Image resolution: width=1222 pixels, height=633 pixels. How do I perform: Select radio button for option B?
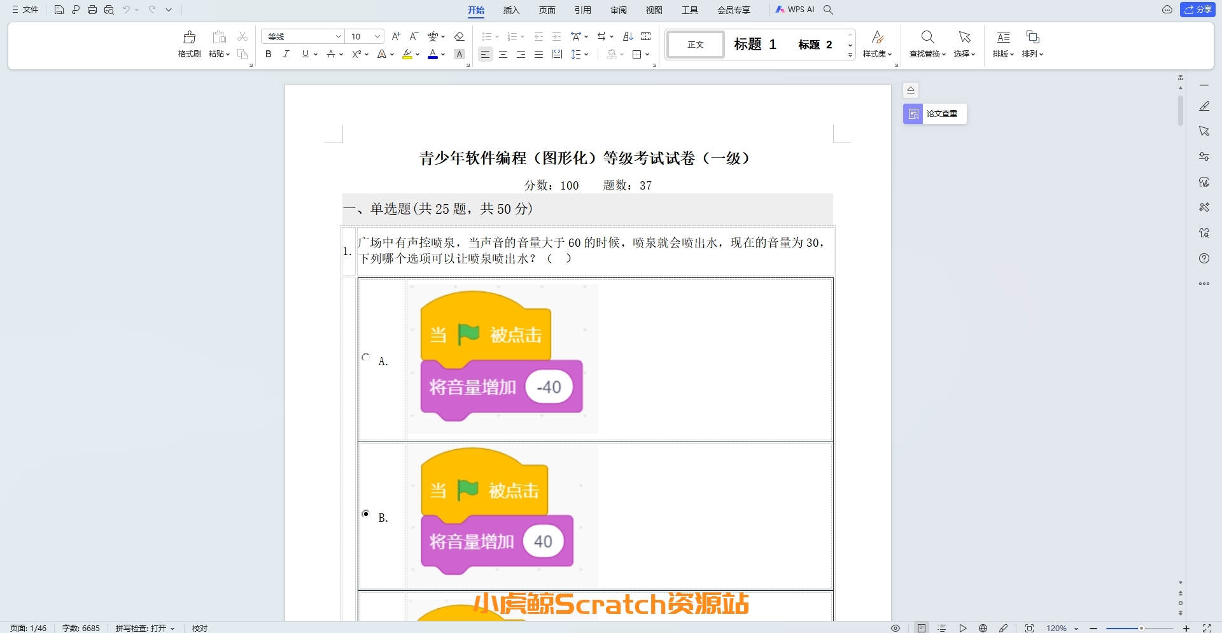366,514
